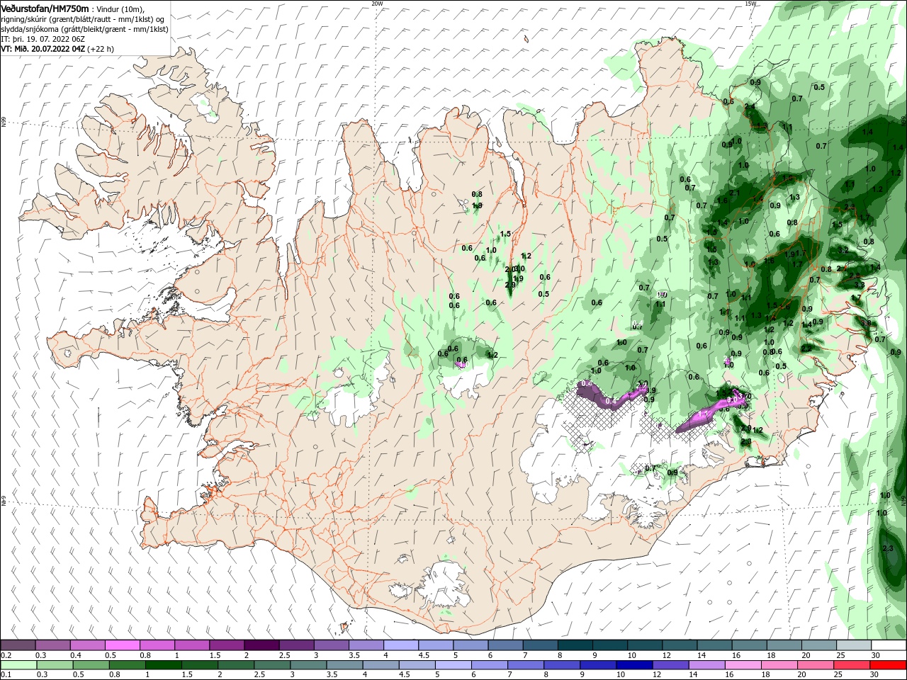
Task: Select the magenta 1–1.5 snow legend swatch
Action: (192, 645)
